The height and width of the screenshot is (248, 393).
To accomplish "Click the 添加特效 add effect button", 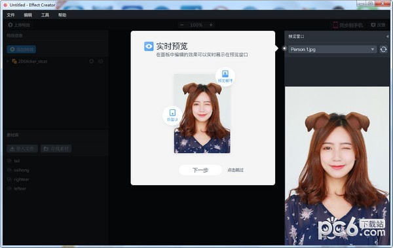I will [22, 49].
